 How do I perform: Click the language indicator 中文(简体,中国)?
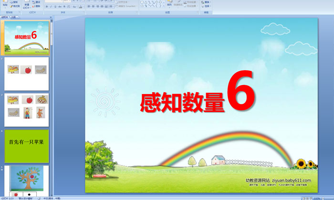tap(52, 198)
